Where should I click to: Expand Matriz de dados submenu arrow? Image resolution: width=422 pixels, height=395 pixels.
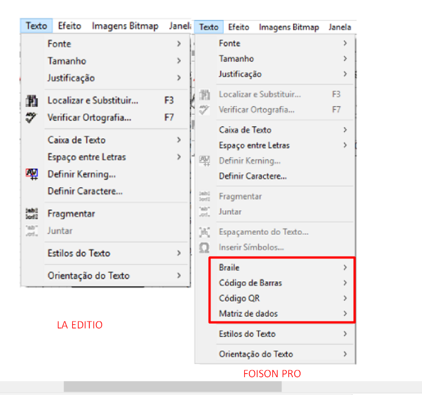point(345,313)
